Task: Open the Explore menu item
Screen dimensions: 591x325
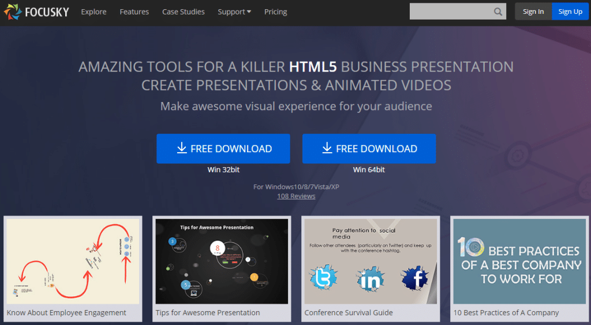Action: coord(93,12)
